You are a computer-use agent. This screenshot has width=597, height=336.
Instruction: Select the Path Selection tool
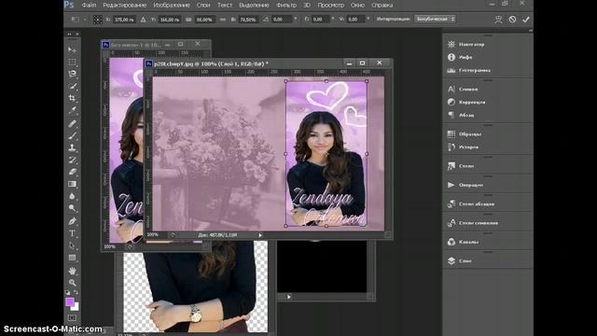click(72, 245)
